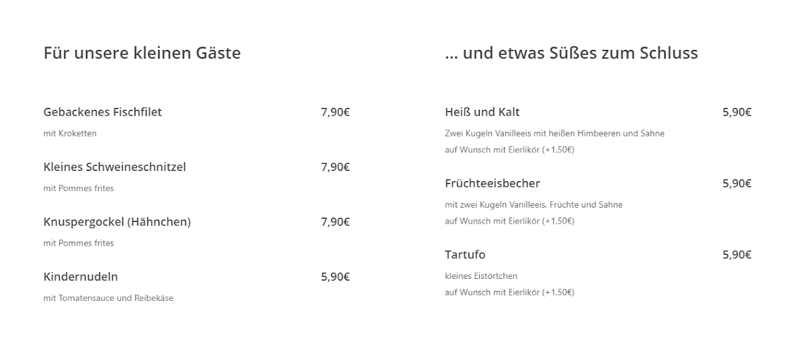This screenshot has height=364, width=800.
Task: Click the 5,90€ price next to Tartufo
Action: pos(737,255)
